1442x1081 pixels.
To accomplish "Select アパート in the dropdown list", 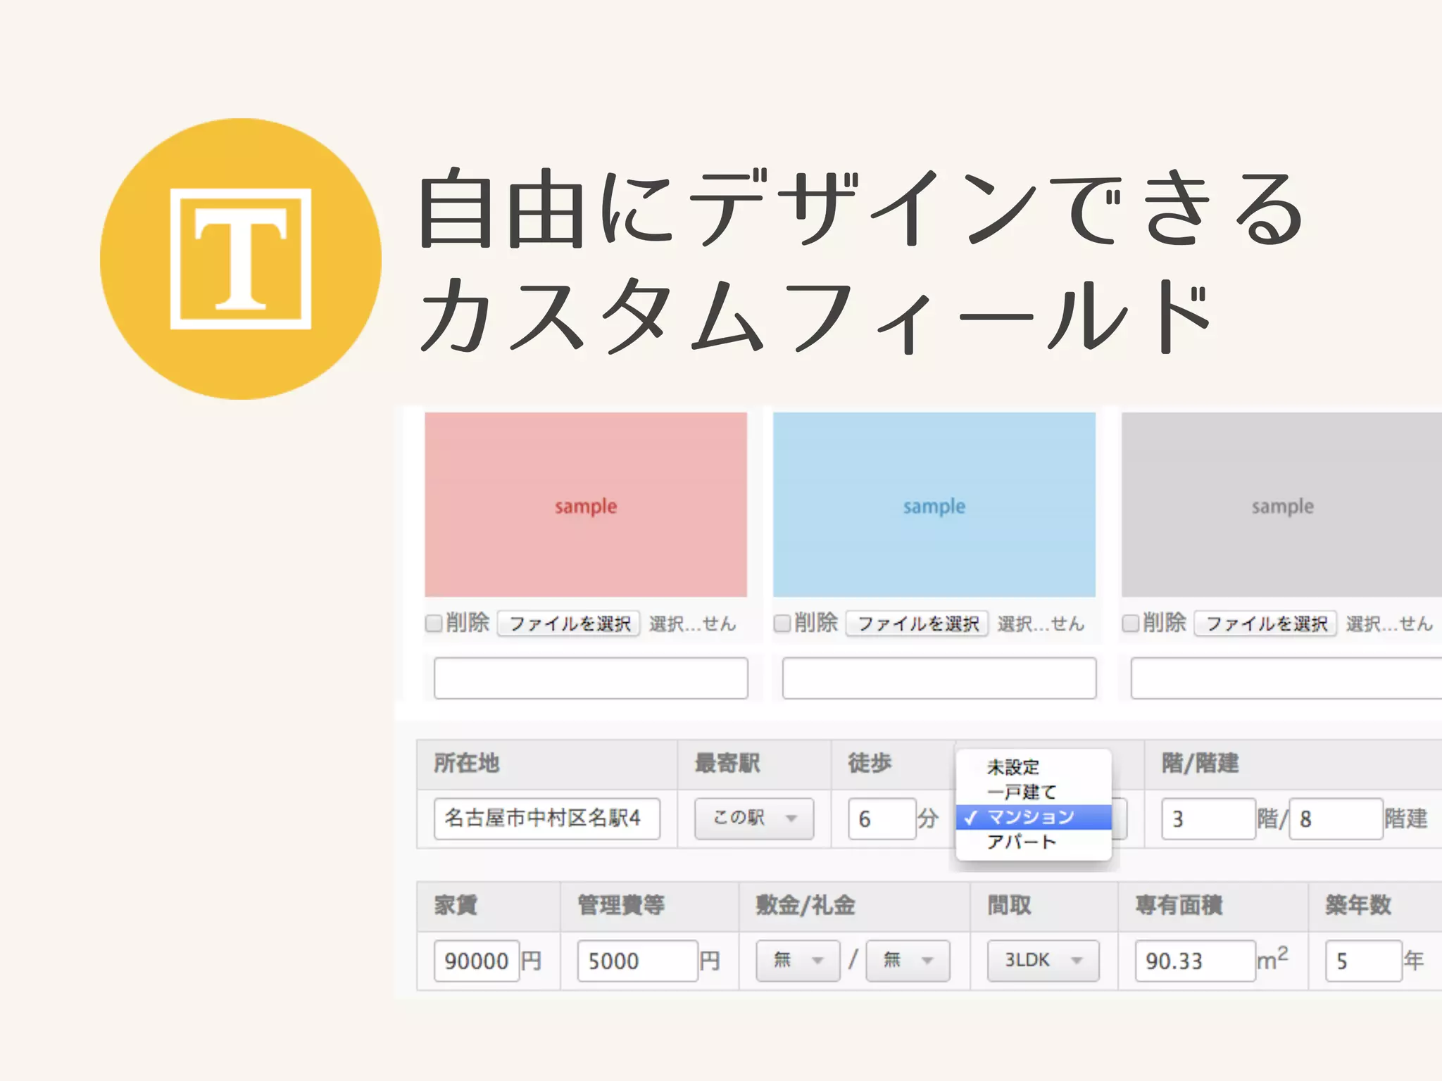I will pyautogui.click(x=1034, y=842).
